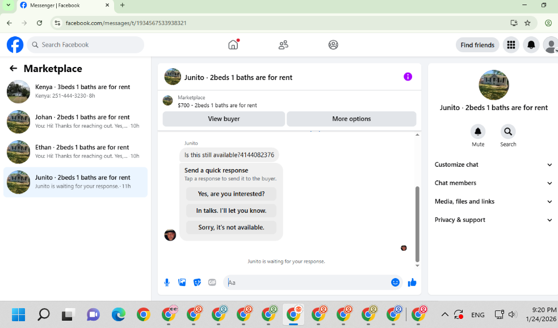This screenshot has width=558, height=328.
Task: Click the Search Facebook field
Action: pos(85,45)
